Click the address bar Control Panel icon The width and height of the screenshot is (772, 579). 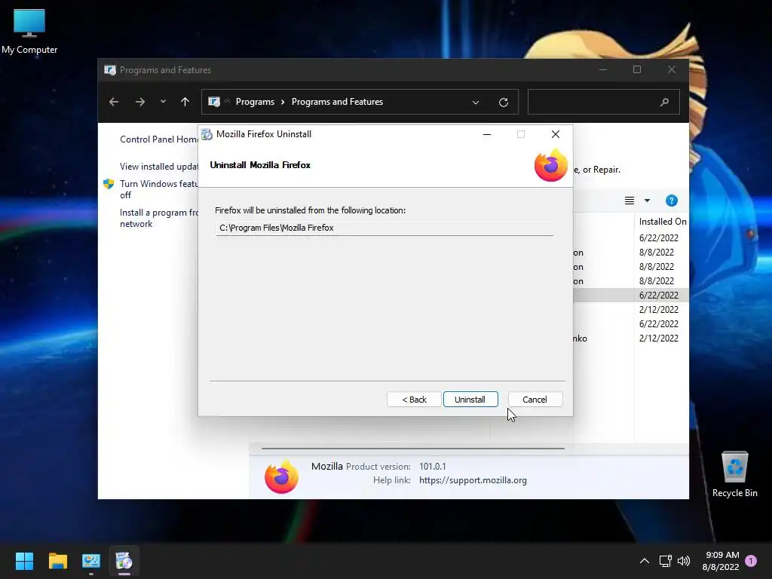click(213, 102)
